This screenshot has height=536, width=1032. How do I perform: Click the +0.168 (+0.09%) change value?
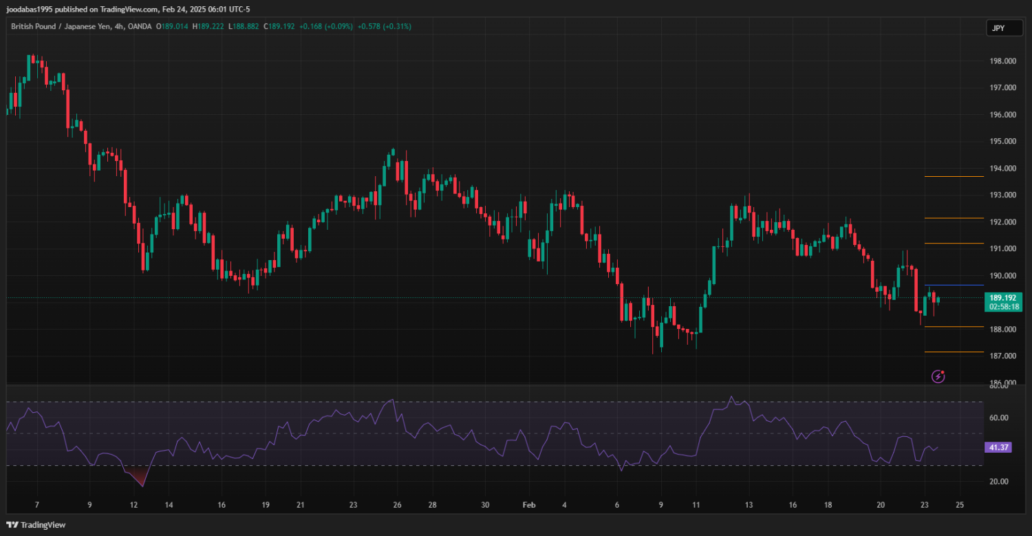(327, 26)
